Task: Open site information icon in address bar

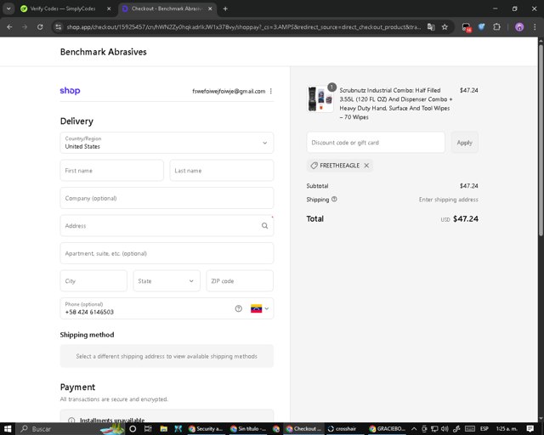Action: pyautogui.click(x=59, y=26)
